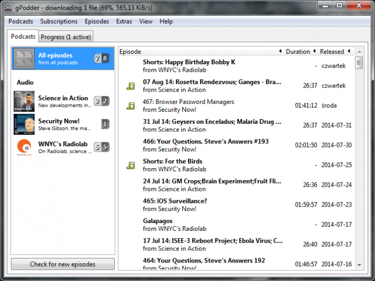Click the Science in Action cover art
The height and width of the screenshot is (281, 375).
pos(24,101)
